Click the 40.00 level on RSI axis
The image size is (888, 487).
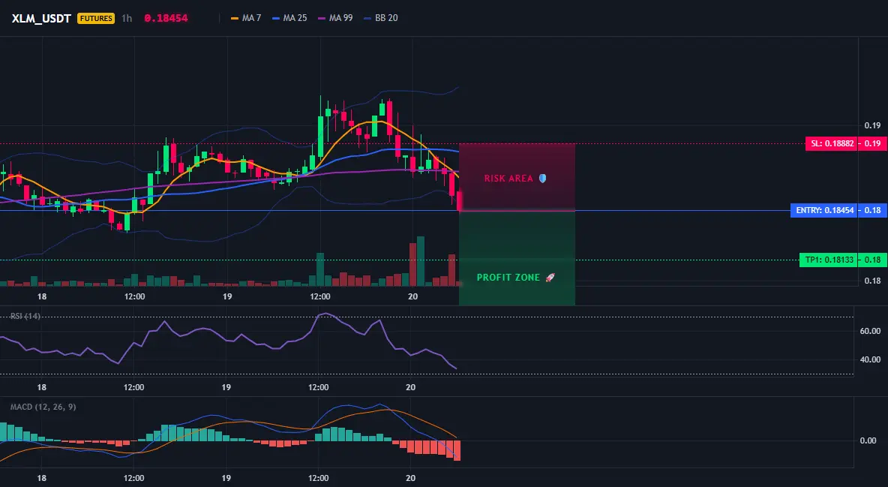[x=870, y=359]
